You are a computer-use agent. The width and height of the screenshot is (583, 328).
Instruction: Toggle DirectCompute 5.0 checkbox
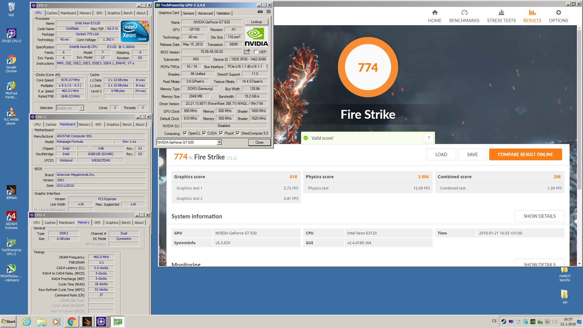click(238, 133)
